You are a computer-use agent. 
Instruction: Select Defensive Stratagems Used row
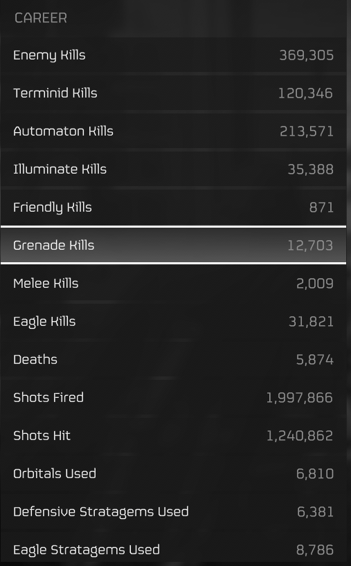click(173, 512)
